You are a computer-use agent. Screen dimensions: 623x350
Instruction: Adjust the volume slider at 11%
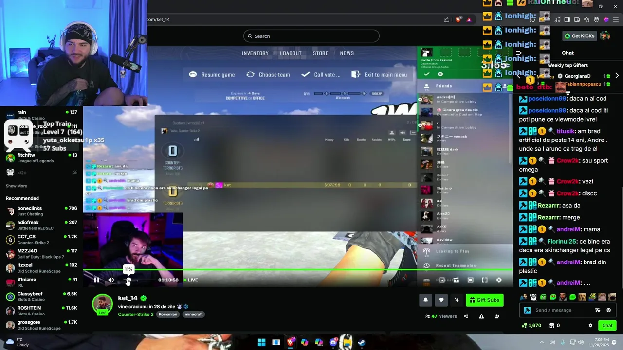point(128,280)
